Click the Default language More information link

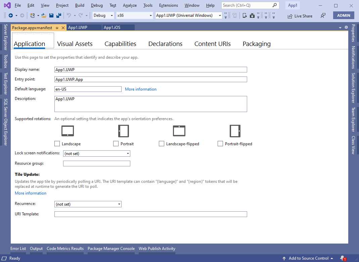(x=140, y=89)
